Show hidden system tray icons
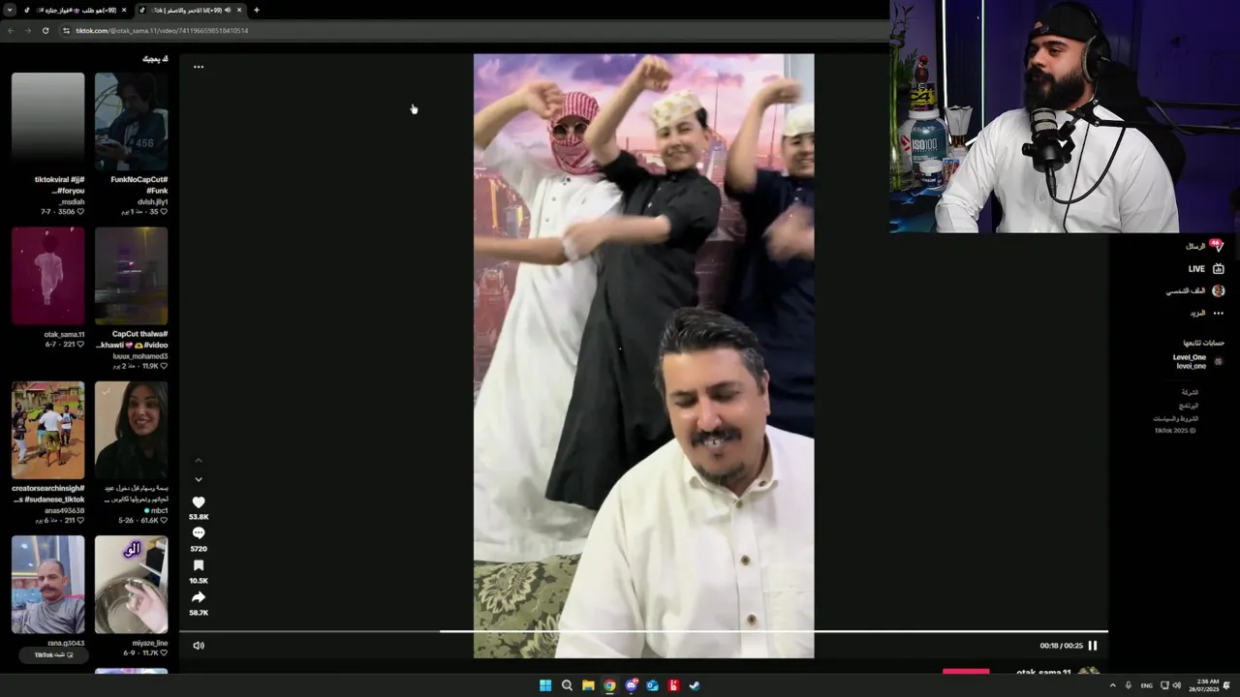1240x697 pixels. point(1112,685)
